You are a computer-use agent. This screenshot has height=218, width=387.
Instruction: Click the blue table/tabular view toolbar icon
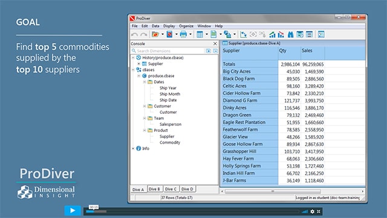click(x=200, y=35)
